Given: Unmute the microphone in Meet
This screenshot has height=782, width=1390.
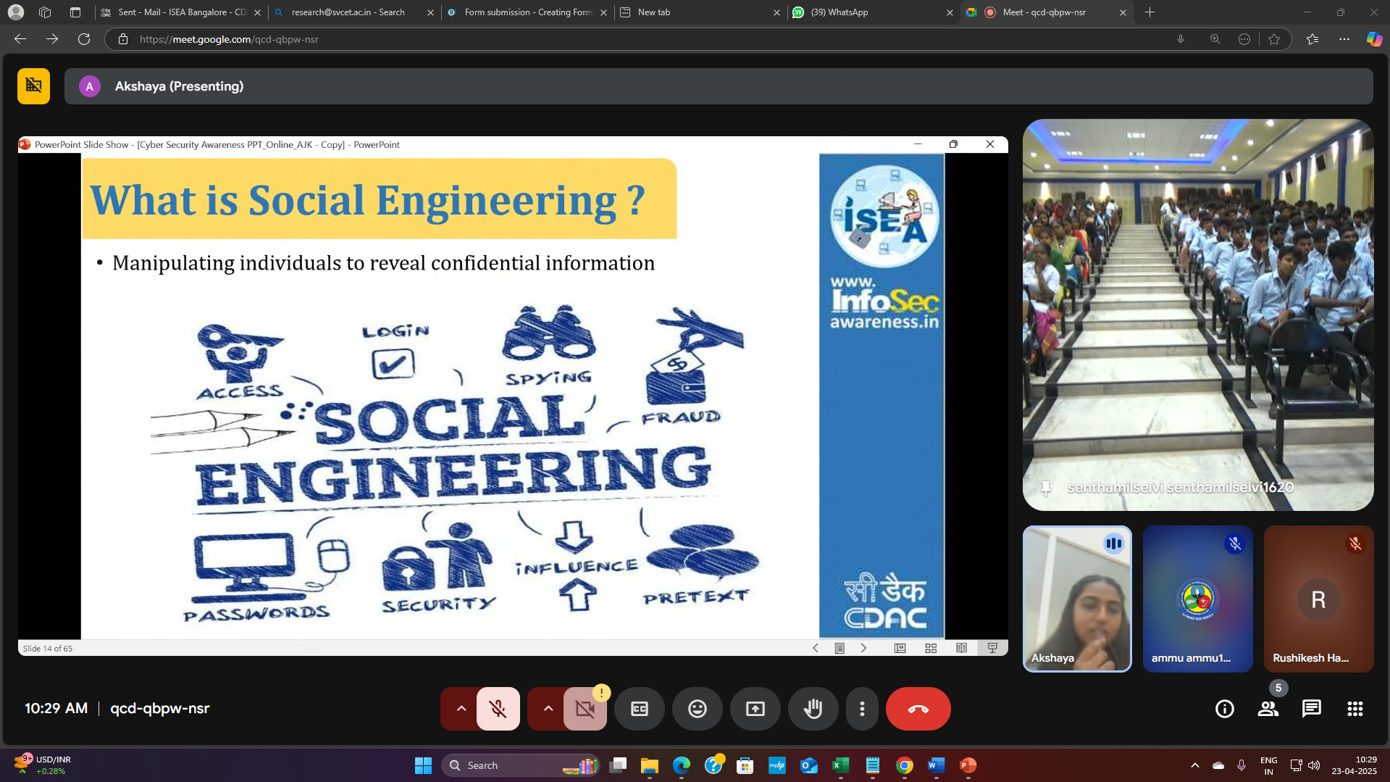Looking at the screenshot, I should (x=498, y=709).
